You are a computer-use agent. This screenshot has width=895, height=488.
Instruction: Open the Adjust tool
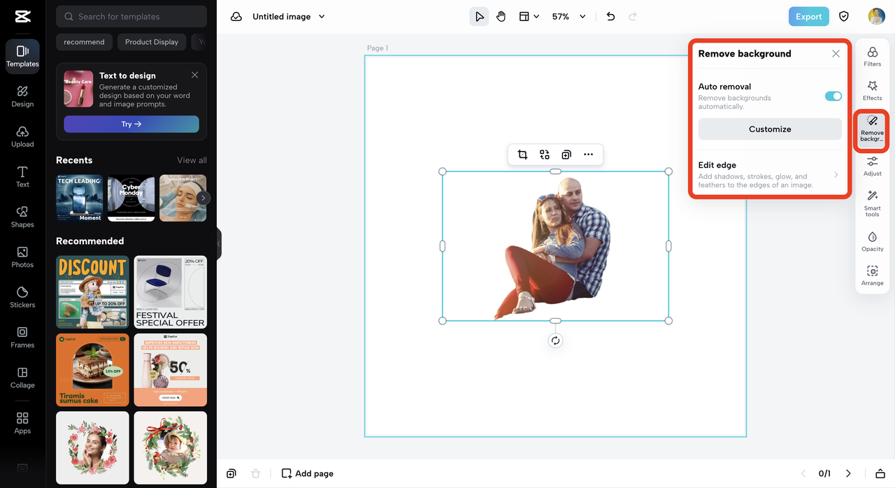pos(873,166)
